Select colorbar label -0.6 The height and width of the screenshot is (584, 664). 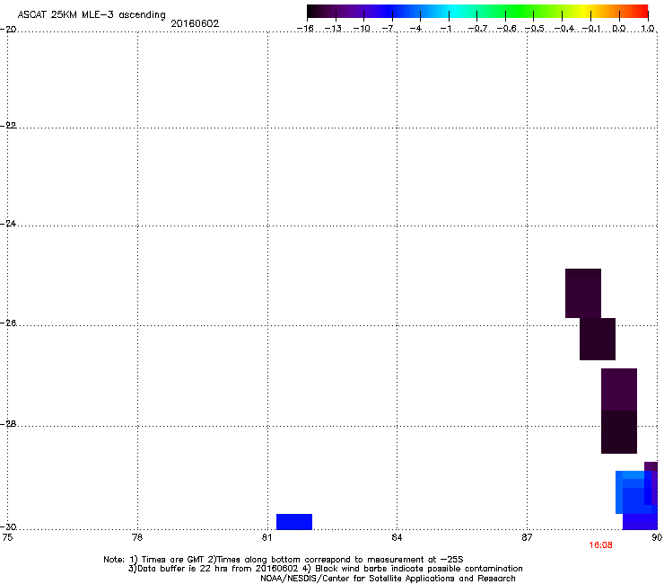pyautogui.click(x=506, y=29)
